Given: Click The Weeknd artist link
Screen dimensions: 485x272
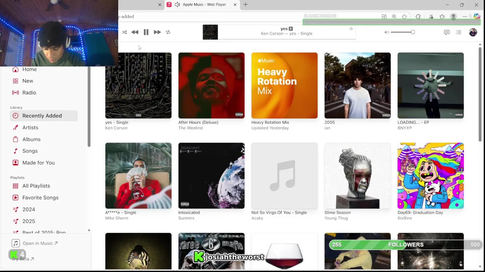Looking at the screenshot, I should [x=191, y=128].
